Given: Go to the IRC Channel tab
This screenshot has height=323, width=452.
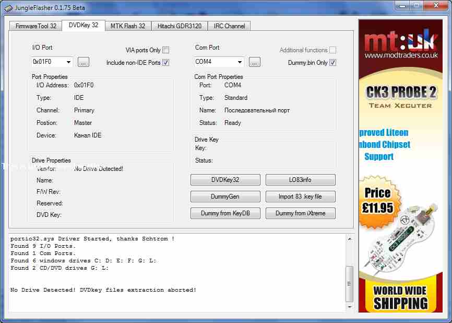Looking at the screenshot, I should [x=229, y=26].
